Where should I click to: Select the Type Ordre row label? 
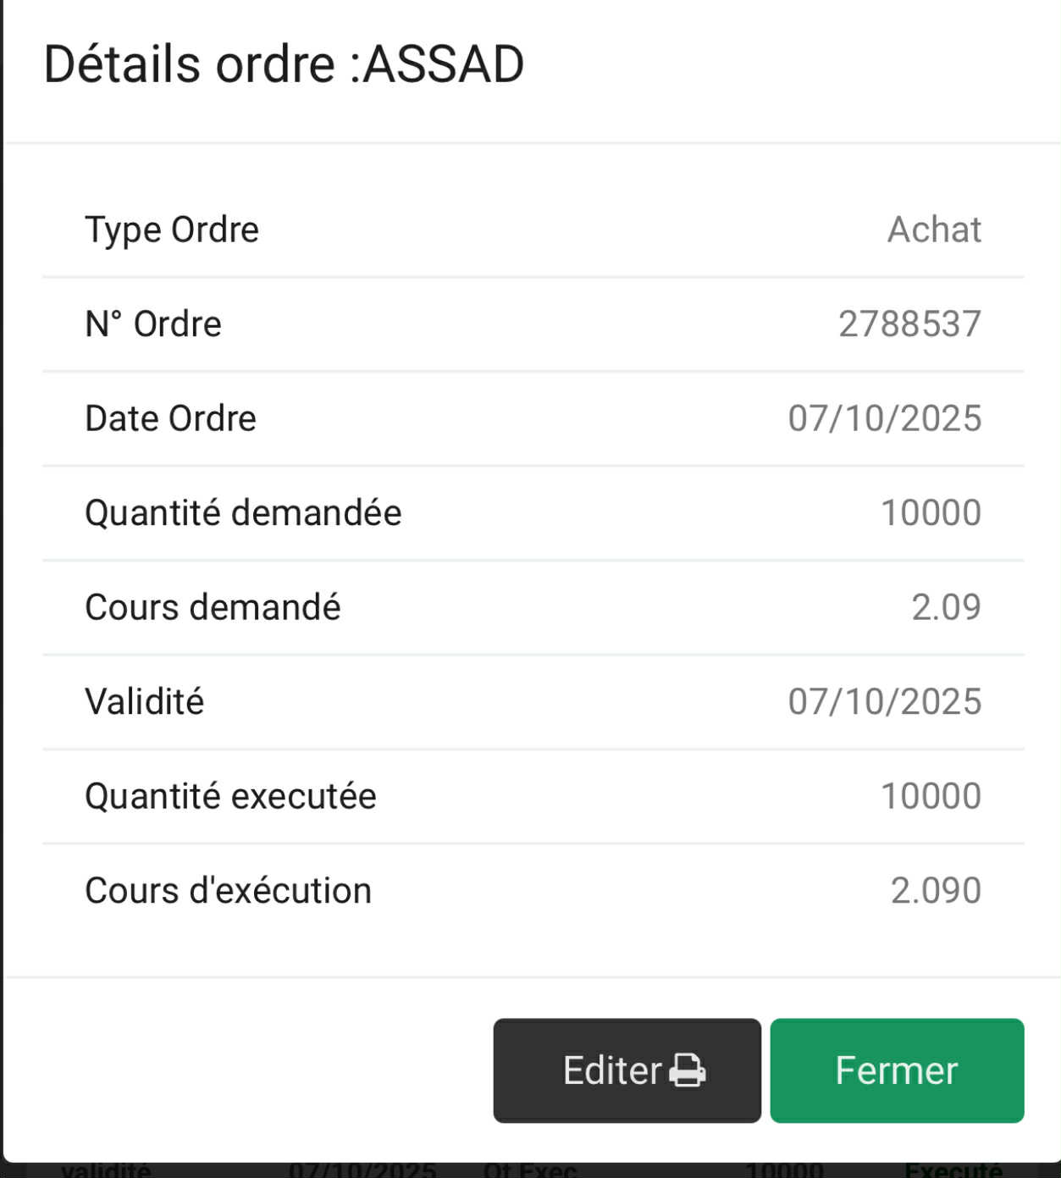tap(172, 230)
